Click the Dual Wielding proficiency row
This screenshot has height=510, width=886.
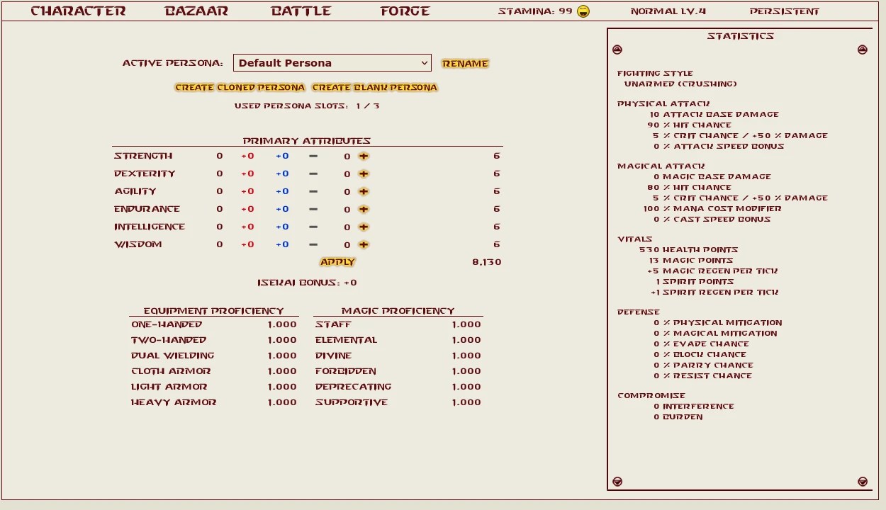(214, 356)
